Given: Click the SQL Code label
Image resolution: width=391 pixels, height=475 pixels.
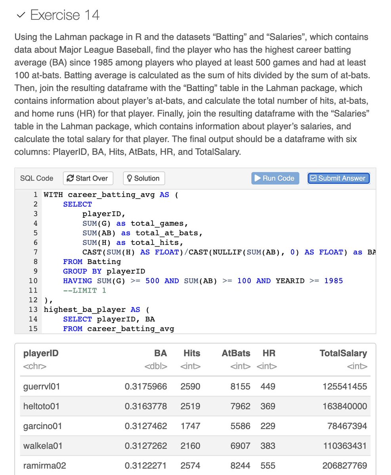Looking at the screenshot, I should click(36, 178).
